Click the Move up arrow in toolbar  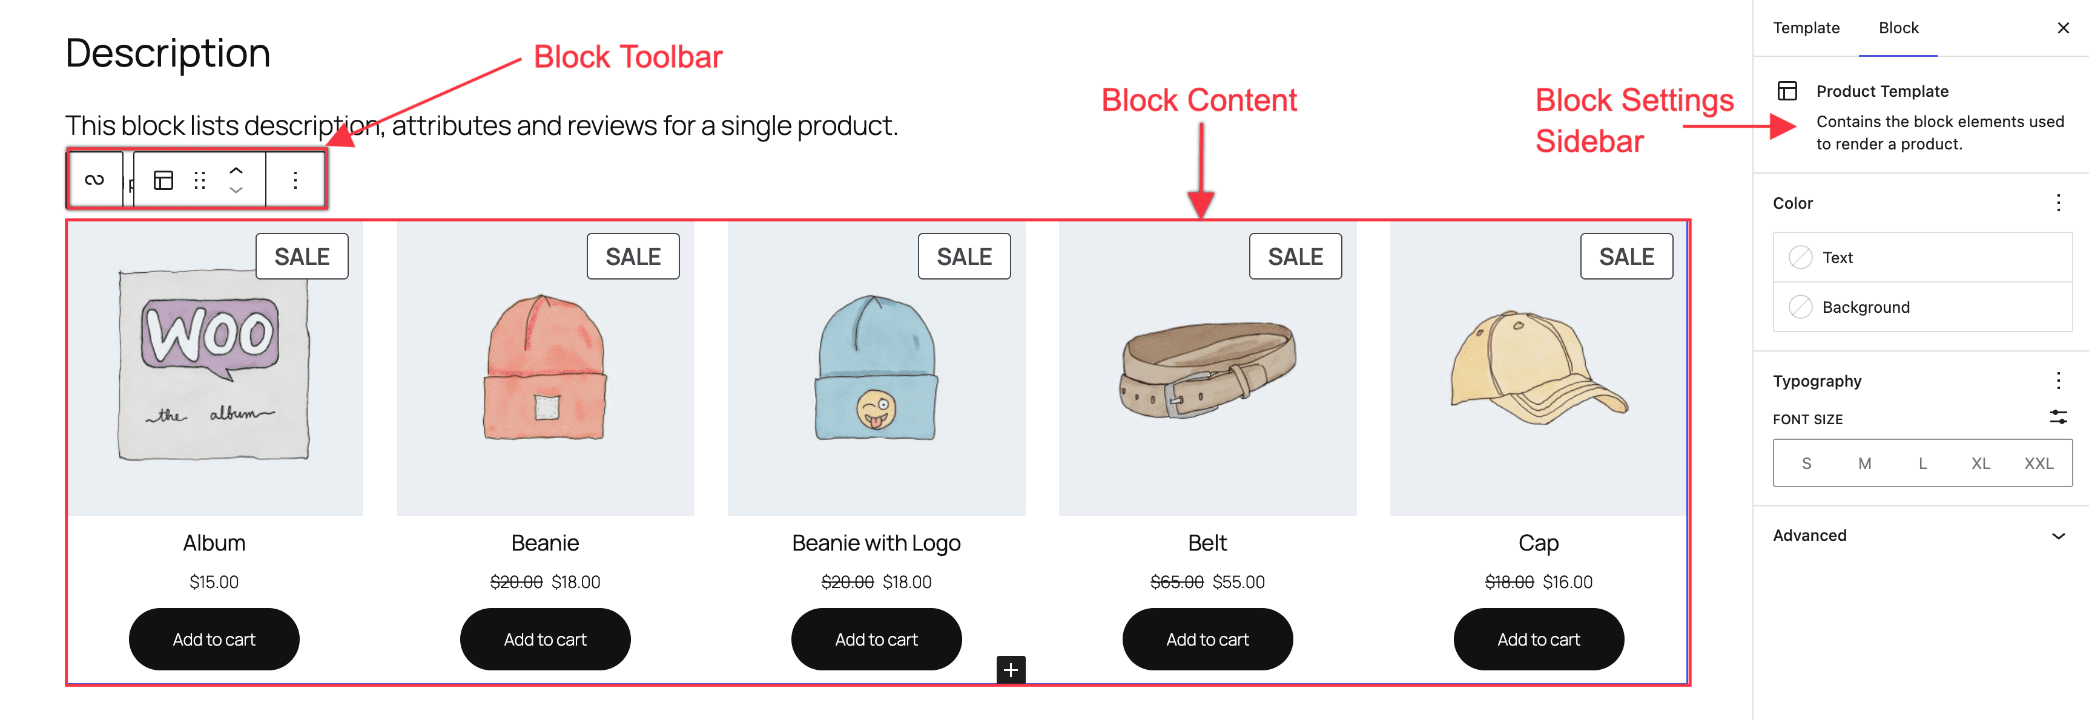coord(236,170)
